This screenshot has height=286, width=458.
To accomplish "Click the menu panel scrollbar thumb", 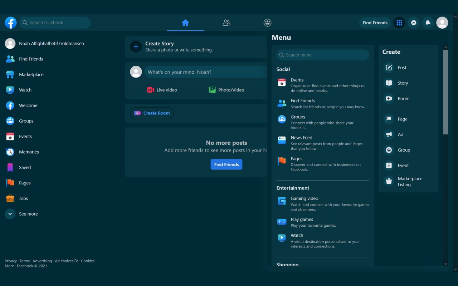I will [x=445, y=92].
